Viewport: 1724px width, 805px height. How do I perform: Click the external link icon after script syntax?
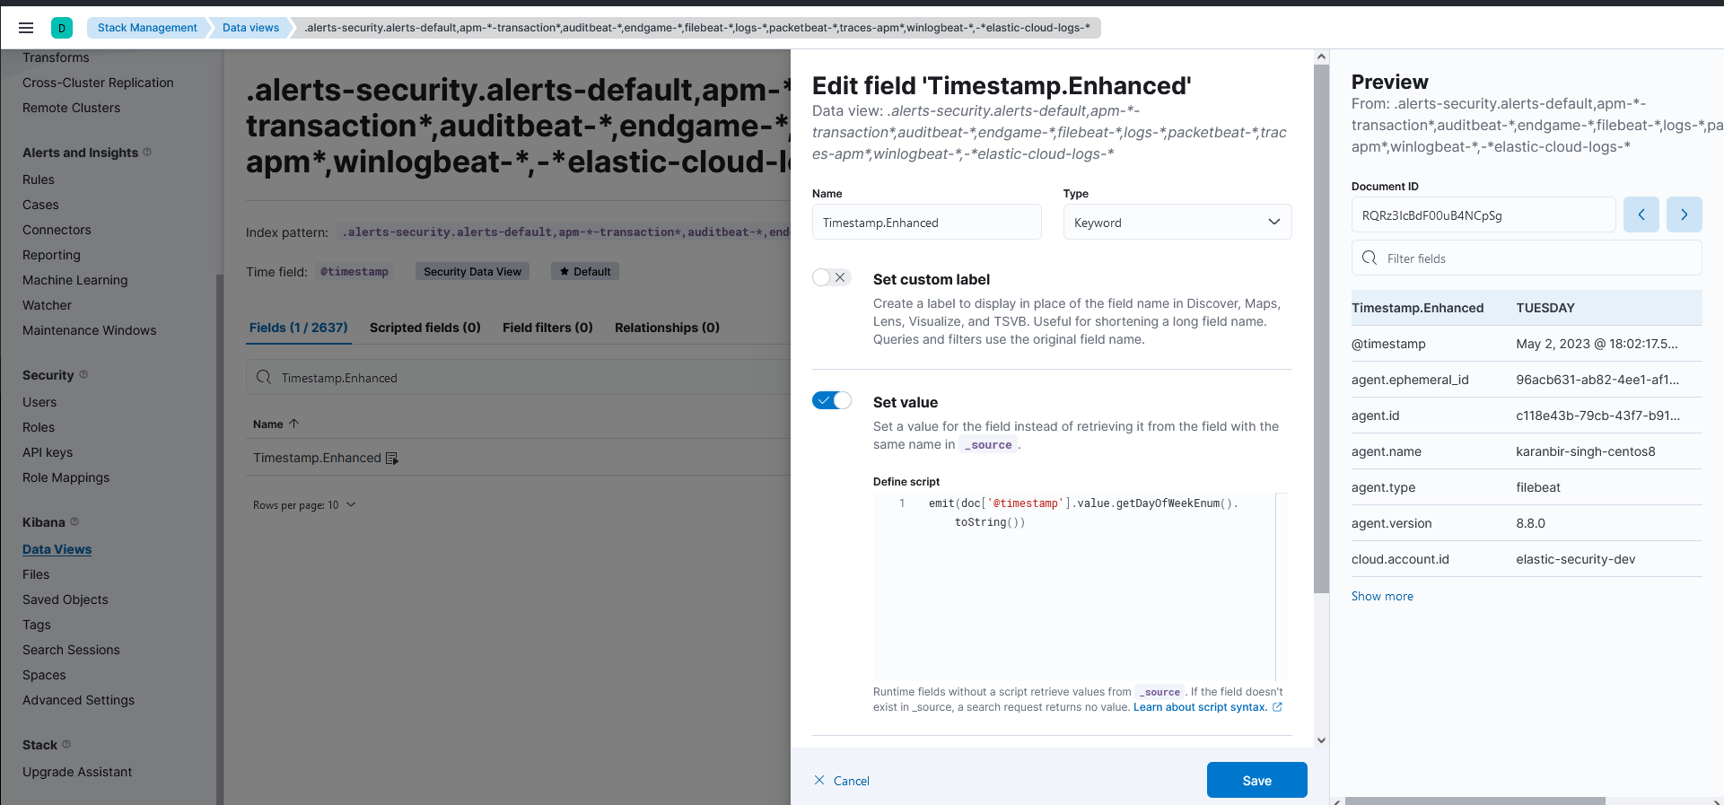pyautogui.click(x=1278, y=707)
